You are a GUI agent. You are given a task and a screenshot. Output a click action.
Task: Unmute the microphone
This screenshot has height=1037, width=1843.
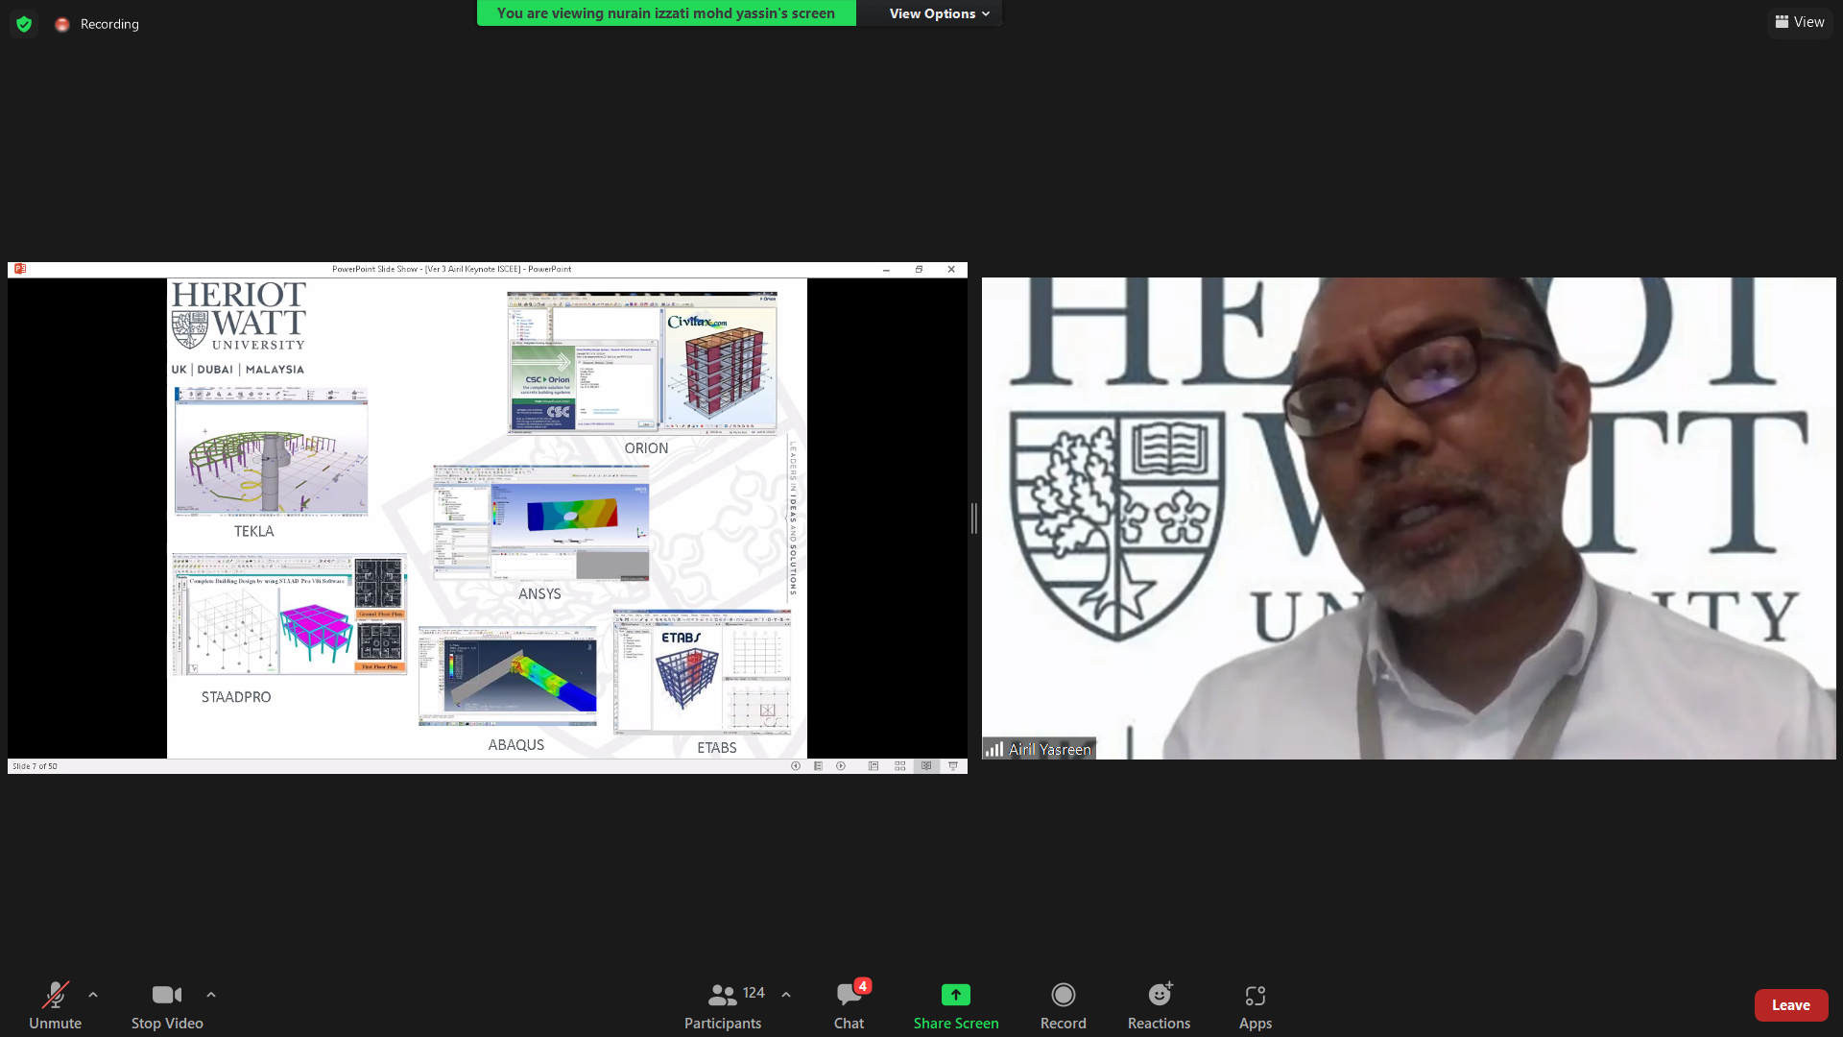click(x=55, y=1004)
